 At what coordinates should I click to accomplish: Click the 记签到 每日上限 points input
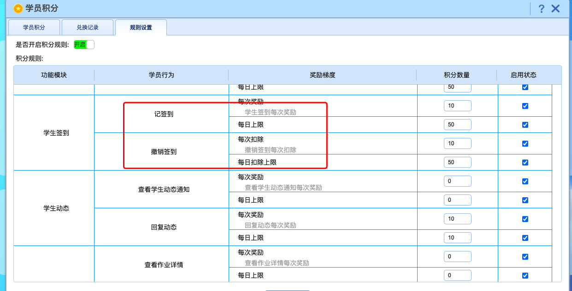pyautogui.click(x=458, y=125)
